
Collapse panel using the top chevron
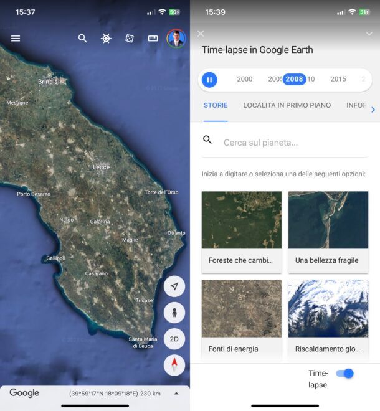[x=369, y=34]
